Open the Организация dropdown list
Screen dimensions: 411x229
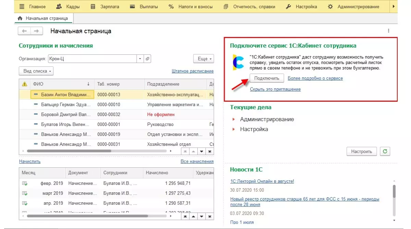(140, 59)
